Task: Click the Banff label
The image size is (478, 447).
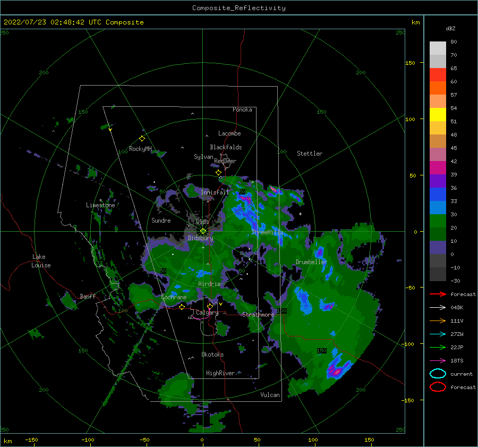Action: point(88,296)
